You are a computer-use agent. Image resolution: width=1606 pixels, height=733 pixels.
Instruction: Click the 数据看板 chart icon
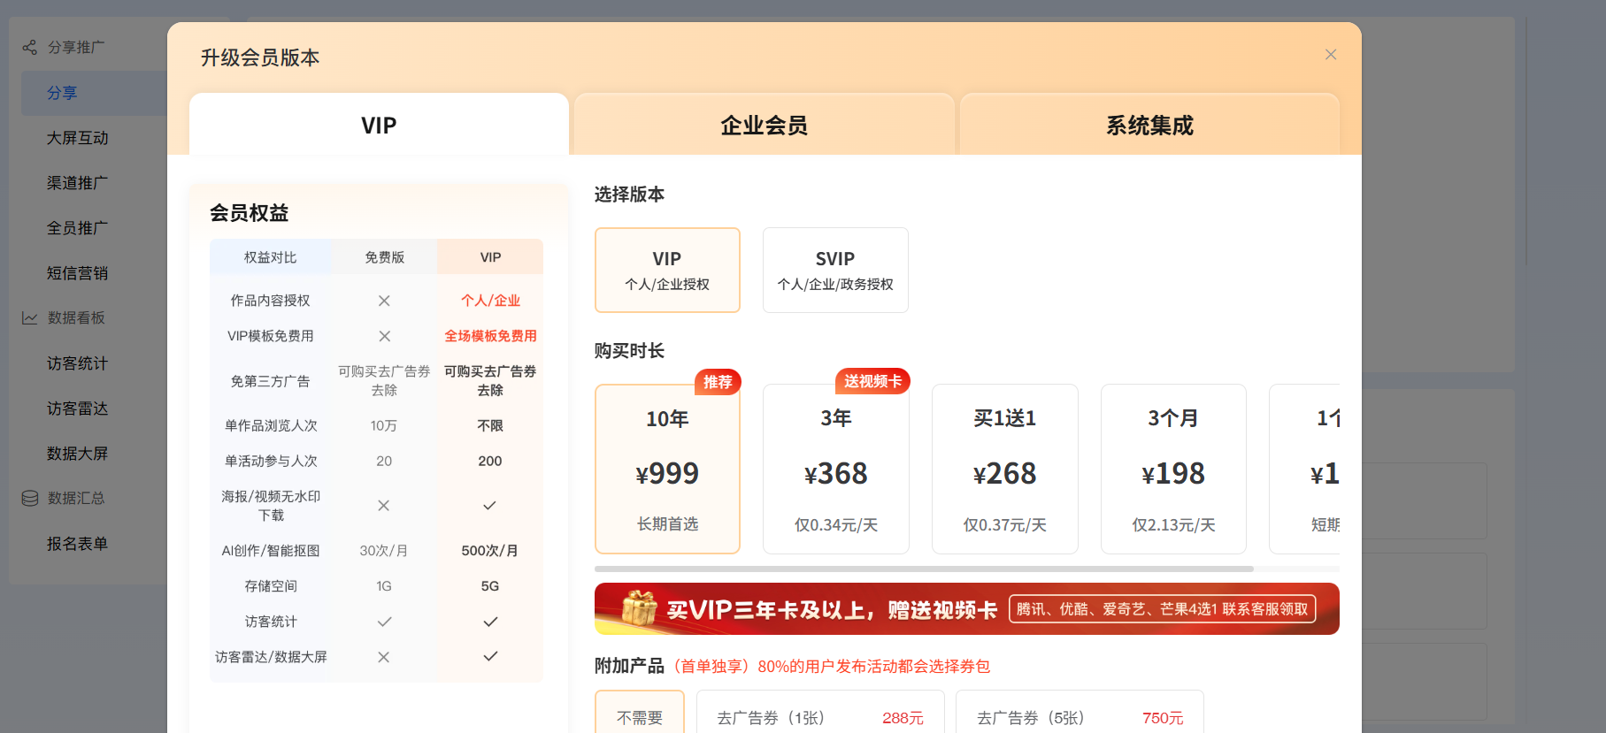click(x=29, y=317)
